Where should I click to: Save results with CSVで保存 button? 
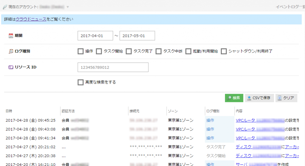coord(259,98)
